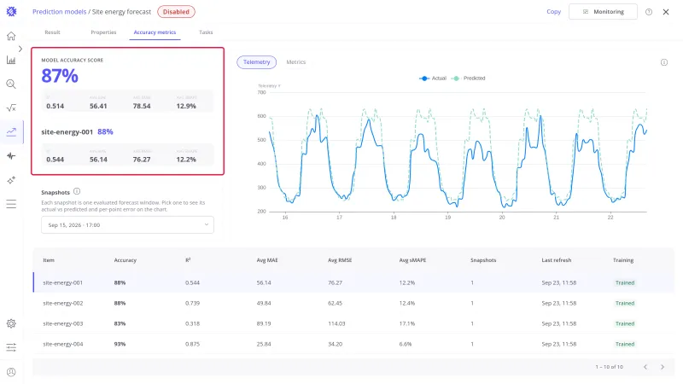Select the Telemetry chart view
Screen dimensions: 683x384
[x=257, y=62]
